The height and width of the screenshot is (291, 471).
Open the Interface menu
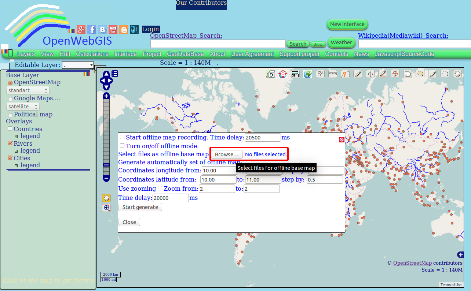click(x=125, y=54)
